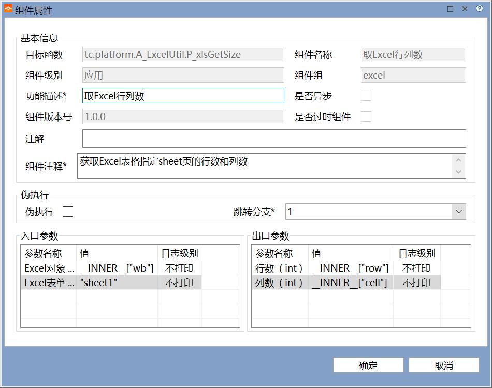Click 不打印 in 行数 row
Image resolution: width=492 pixels, height=388 pixels.
click(x=416, y=268)
